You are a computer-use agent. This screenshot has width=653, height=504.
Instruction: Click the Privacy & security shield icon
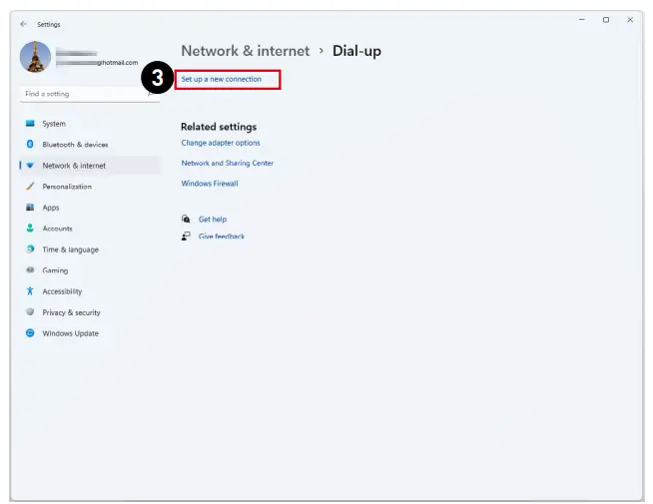(x=30, y=312)
